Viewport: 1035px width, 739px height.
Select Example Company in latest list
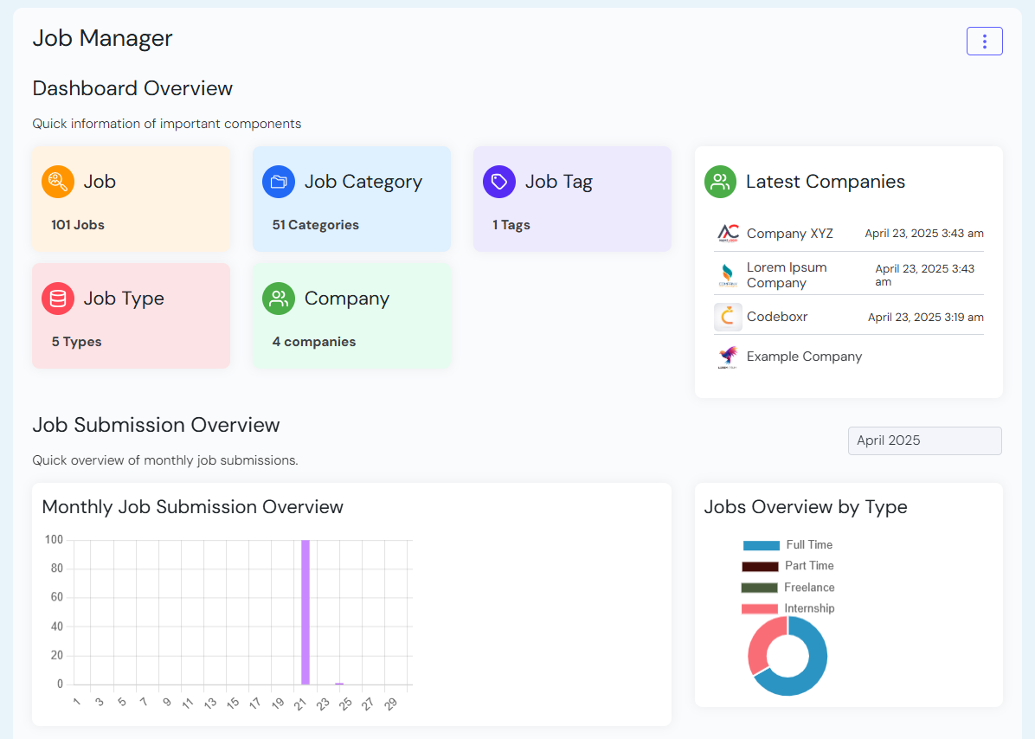coord(804,357)
